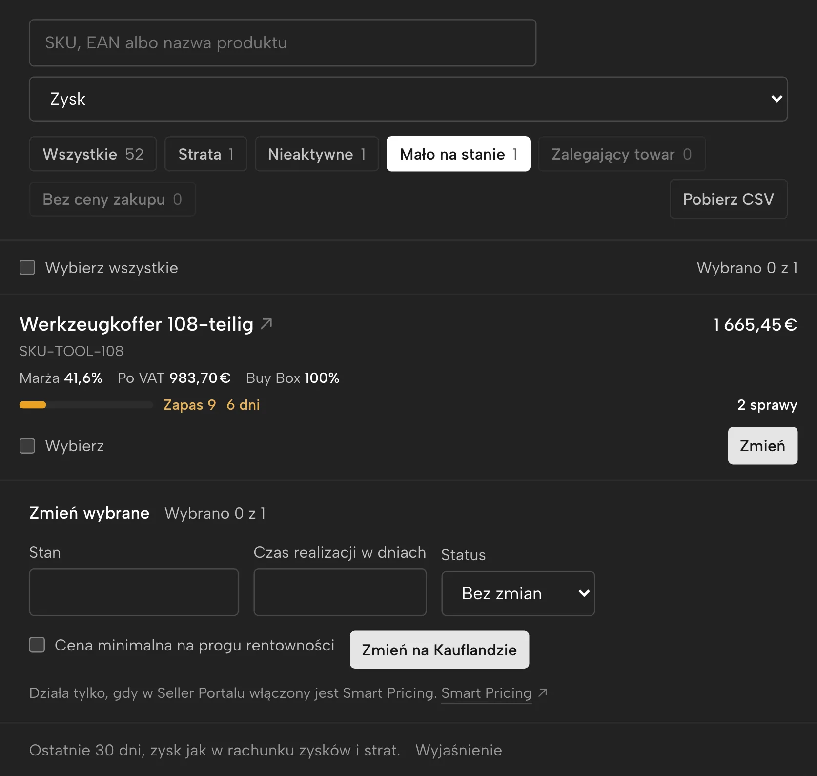Click the Marża 41,6% value
The image size is (817, 776).
click(61, 378)
